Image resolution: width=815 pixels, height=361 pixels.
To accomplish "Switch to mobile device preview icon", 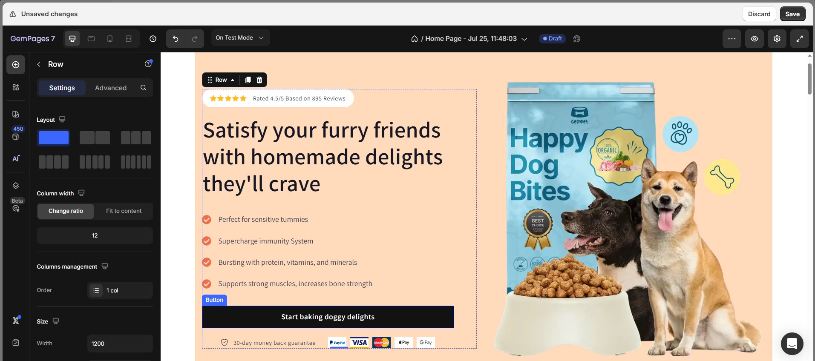I will [x=110, y=39].
